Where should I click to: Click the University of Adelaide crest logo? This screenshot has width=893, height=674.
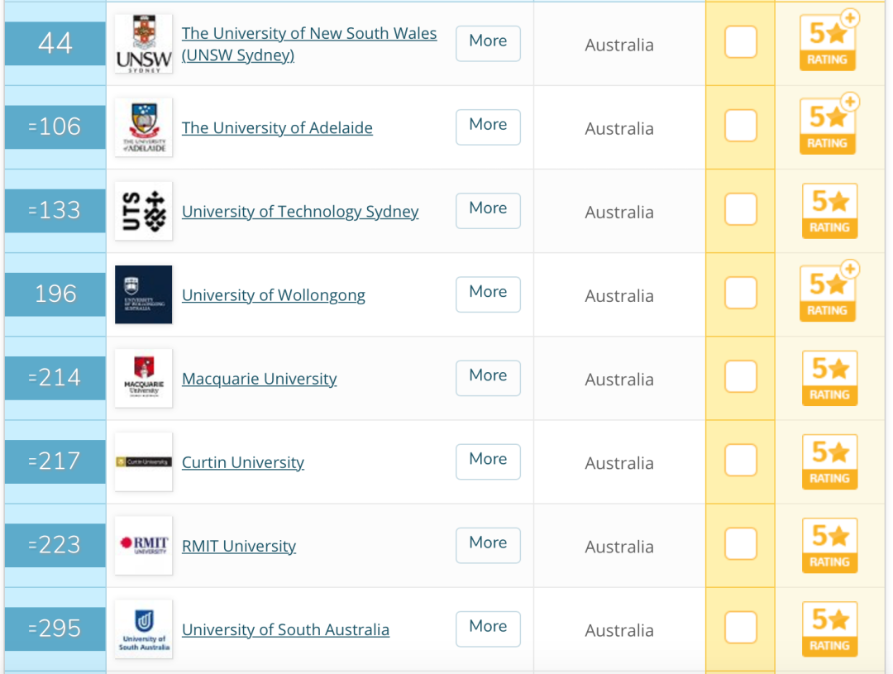pyautogui.click(x=144, y=127)
